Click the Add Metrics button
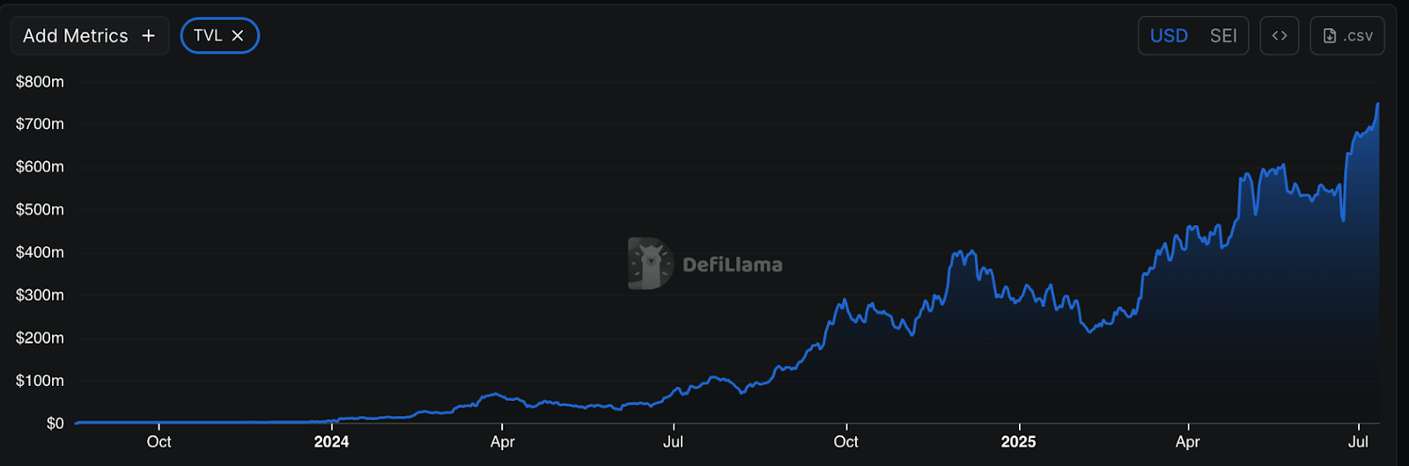1409x466 pixels. (90, 36)
